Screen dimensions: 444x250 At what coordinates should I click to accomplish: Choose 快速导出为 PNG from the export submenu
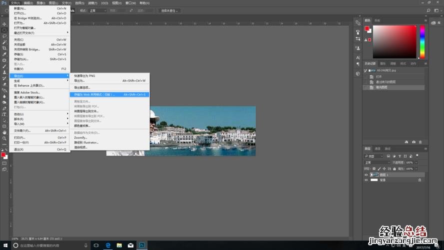click(85, 75)
